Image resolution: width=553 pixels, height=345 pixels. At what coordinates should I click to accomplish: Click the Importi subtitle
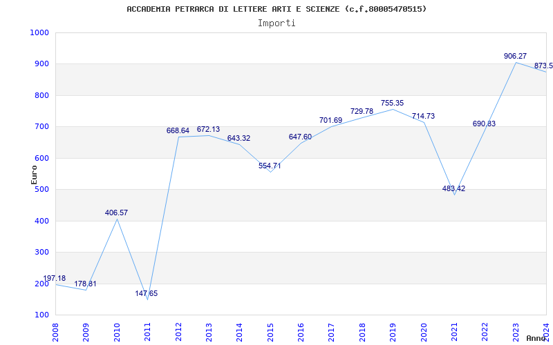(x=276, y=23)
